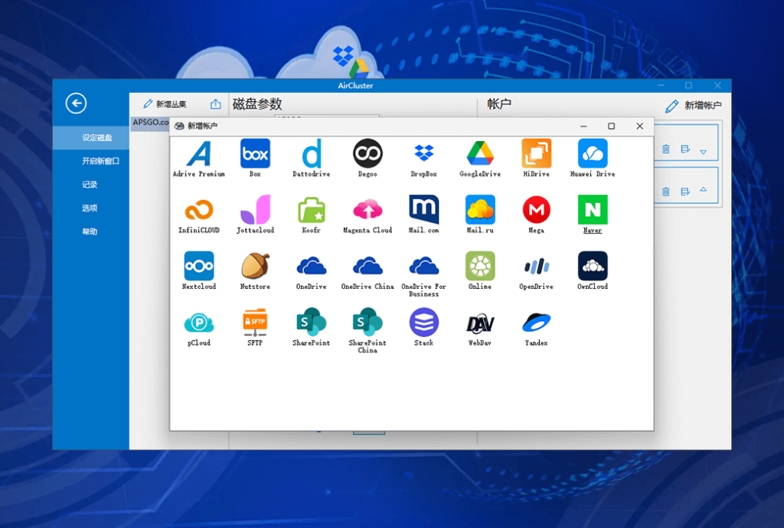Edit the first account entry
Image resolution: width=784 pixels, height=528 pixels.
685,149
